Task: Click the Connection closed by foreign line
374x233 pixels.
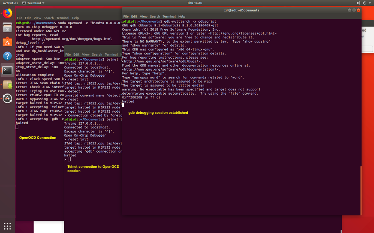Action: 93,115
